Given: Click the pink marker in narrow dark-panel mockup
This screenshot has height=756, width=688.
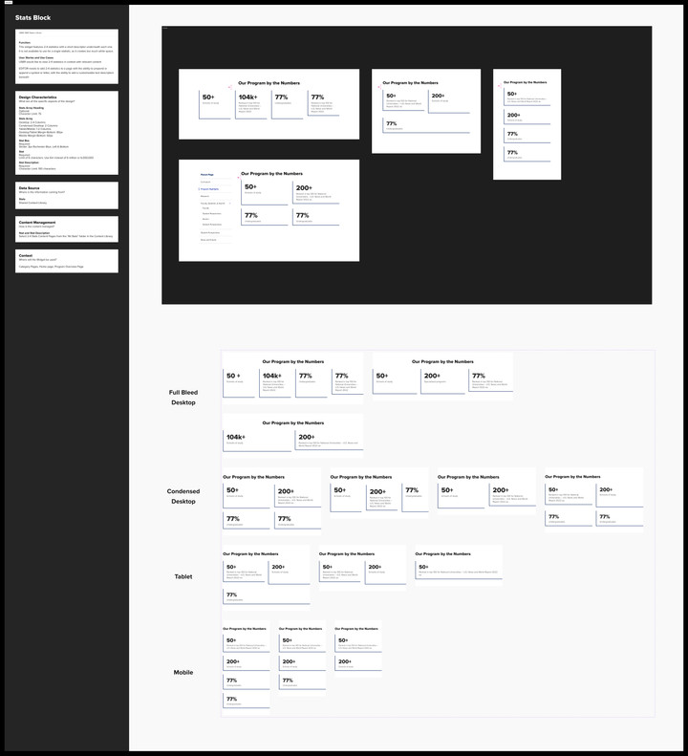Looking at the screenshot, I should point(499,86).
